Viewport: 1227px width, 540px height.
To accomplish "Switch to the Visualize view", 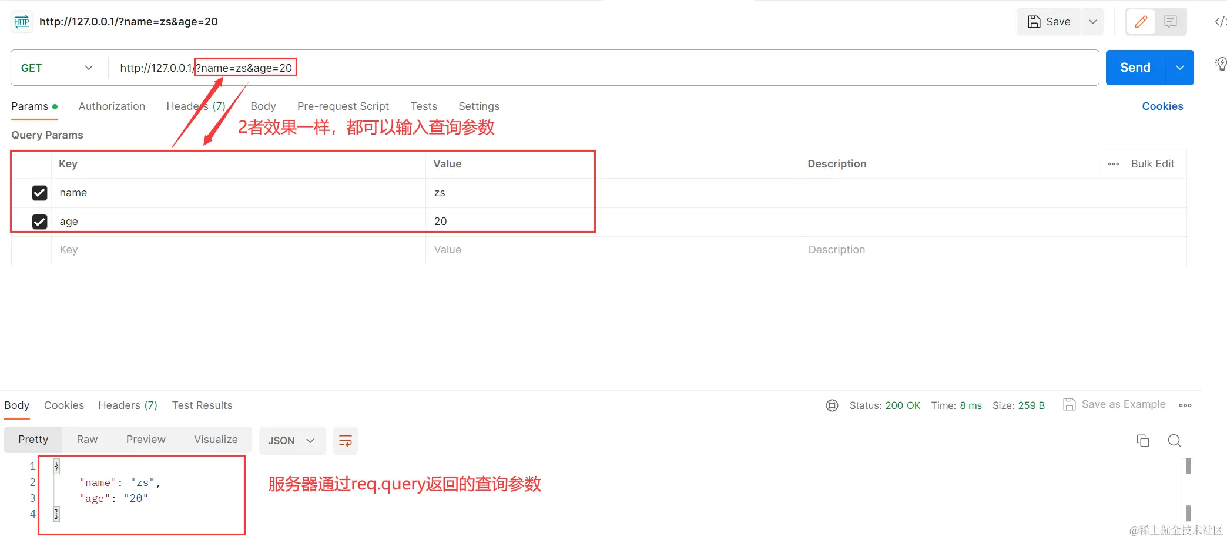I will [216, 440].
